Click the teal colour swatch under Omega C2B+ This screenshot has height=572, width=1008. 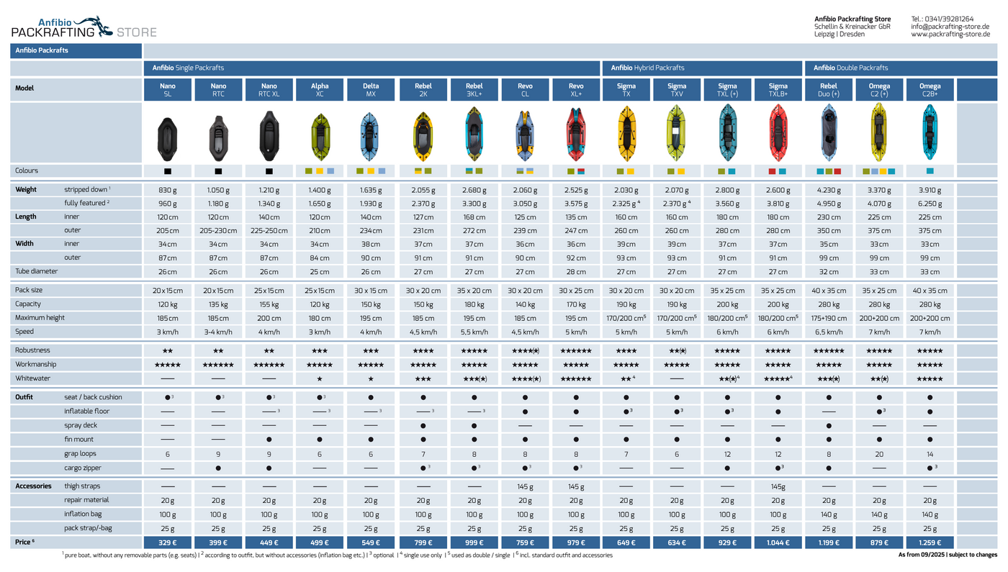(x=930, y=171)
